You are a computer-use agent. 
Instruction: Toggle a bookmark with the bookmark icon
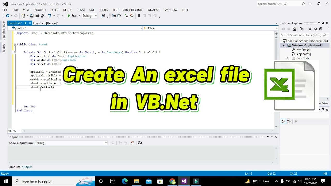pyautogui.click(x=139, y=16)
